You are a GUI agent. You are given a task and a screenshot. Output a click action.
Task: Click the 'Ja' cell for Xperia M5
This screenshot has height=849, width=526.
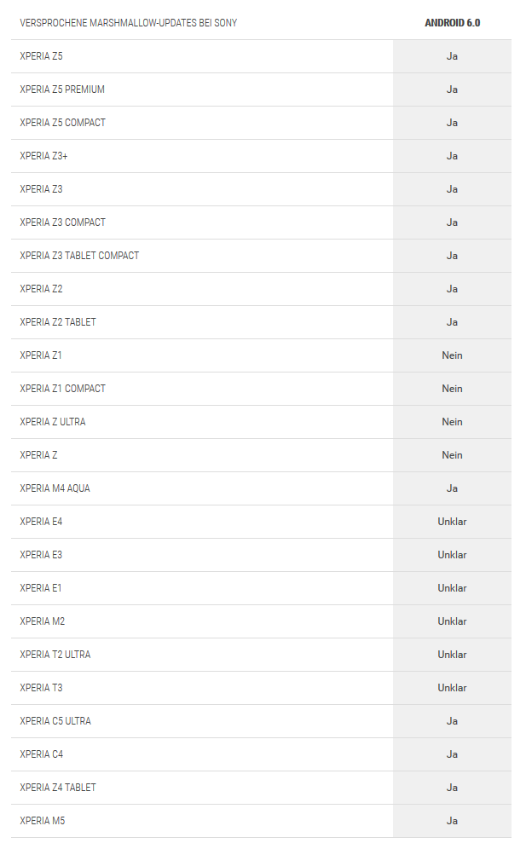(x=452, y=821)
